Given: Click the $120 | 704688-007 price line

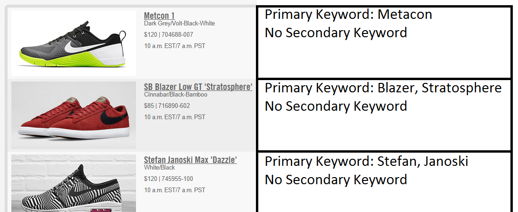Looking at the screenshot, I should (x=169, y=34).
